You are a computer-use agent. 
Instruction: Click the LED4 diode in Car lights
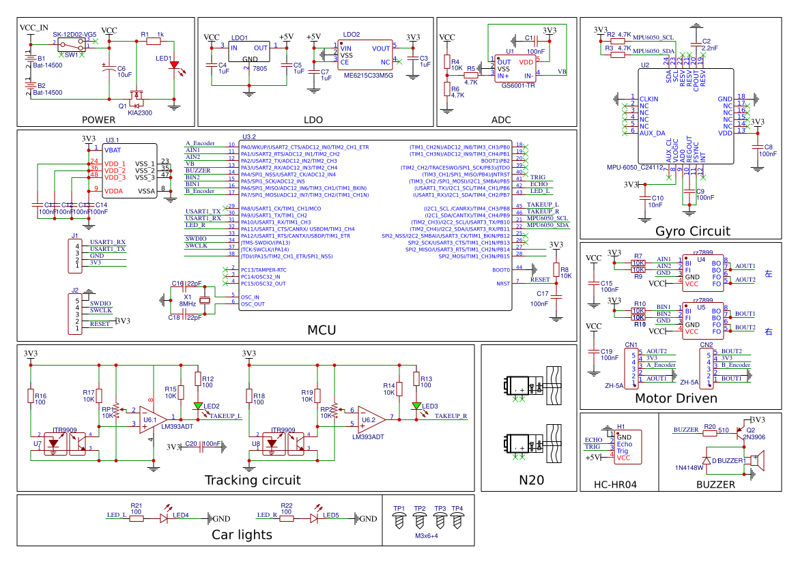pos(164,518)
